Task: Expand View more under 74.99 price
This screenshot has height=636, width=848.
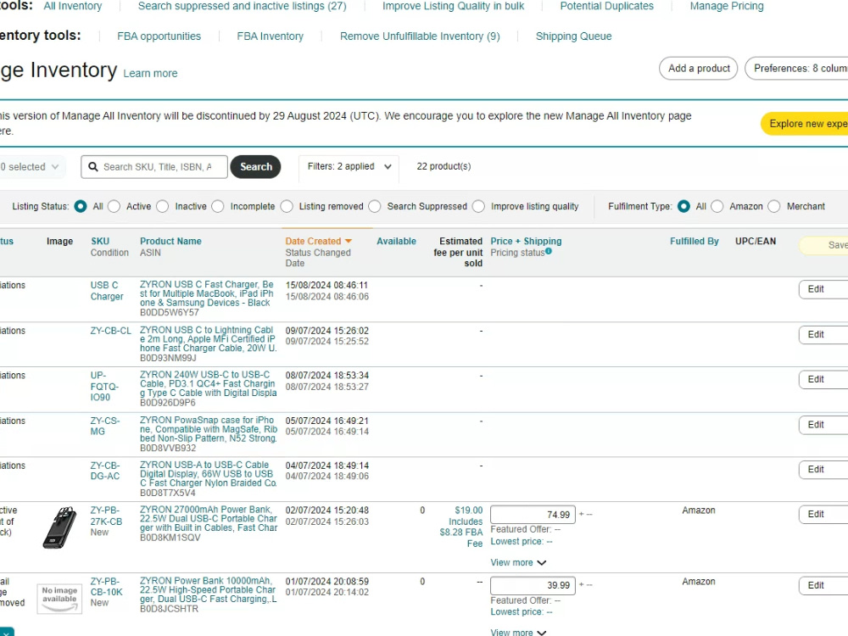Action: (518, 562)
